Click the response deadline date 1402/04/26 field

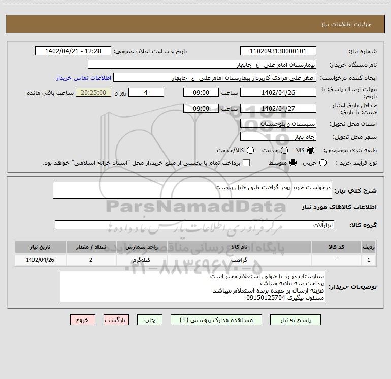coord(278,92)
